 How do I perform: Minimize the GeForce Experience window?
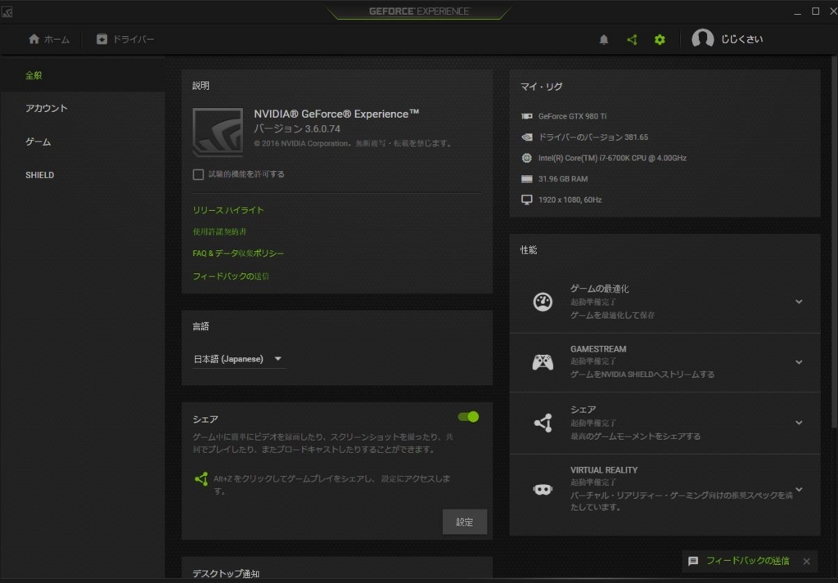(x=797, y=11)
